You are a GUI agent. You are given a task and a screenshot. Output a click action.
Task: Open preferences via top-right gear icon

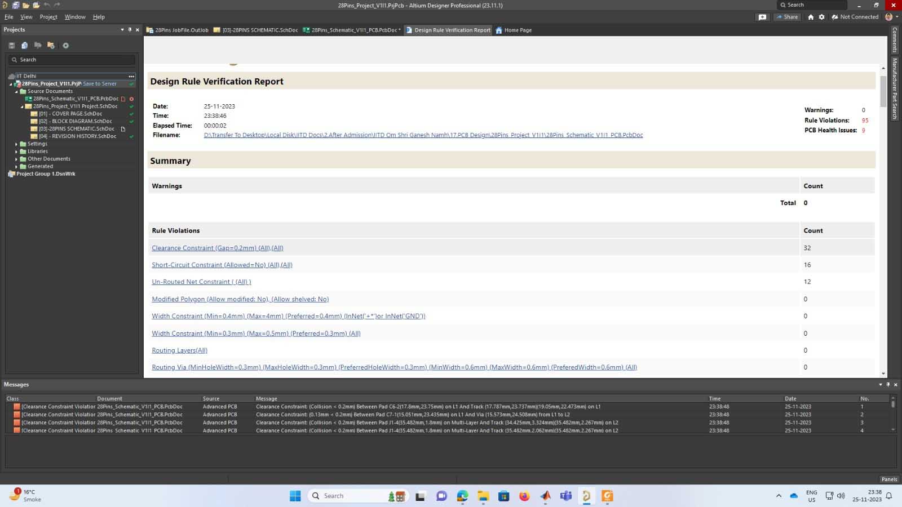821,17
